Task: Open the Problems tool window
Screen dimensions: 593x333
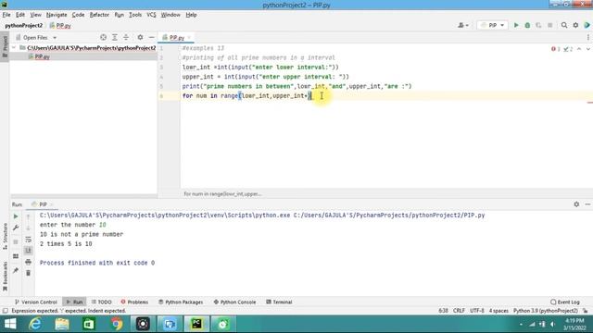Action: 134,302
